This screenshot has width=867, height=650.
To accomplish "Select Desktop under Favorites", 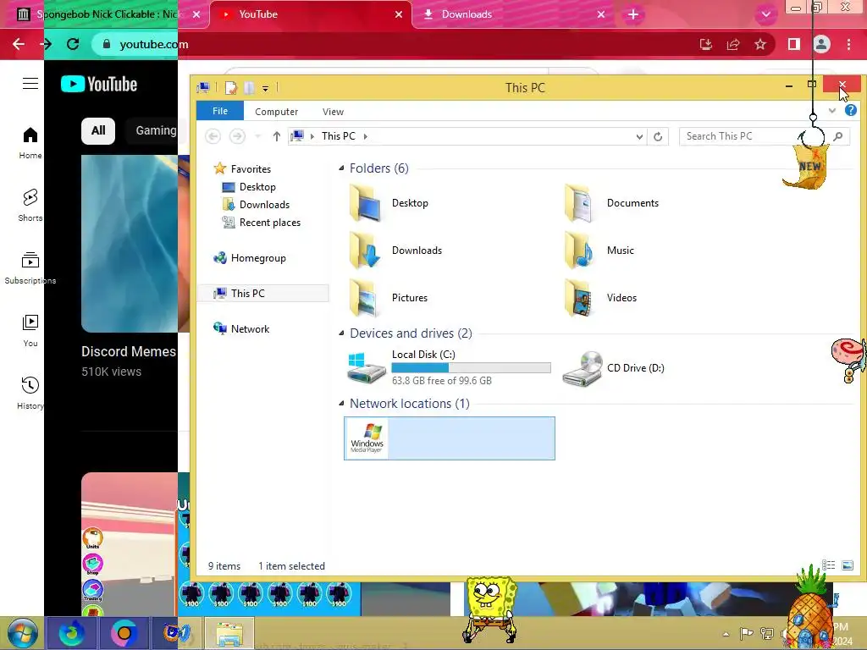I will click(x=248, y=187).
